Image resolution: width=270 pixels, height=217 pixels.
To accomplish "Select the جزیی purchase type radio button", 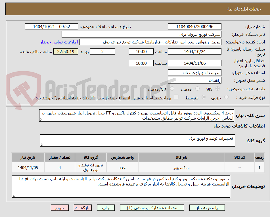I will click(x=226, y=97).
